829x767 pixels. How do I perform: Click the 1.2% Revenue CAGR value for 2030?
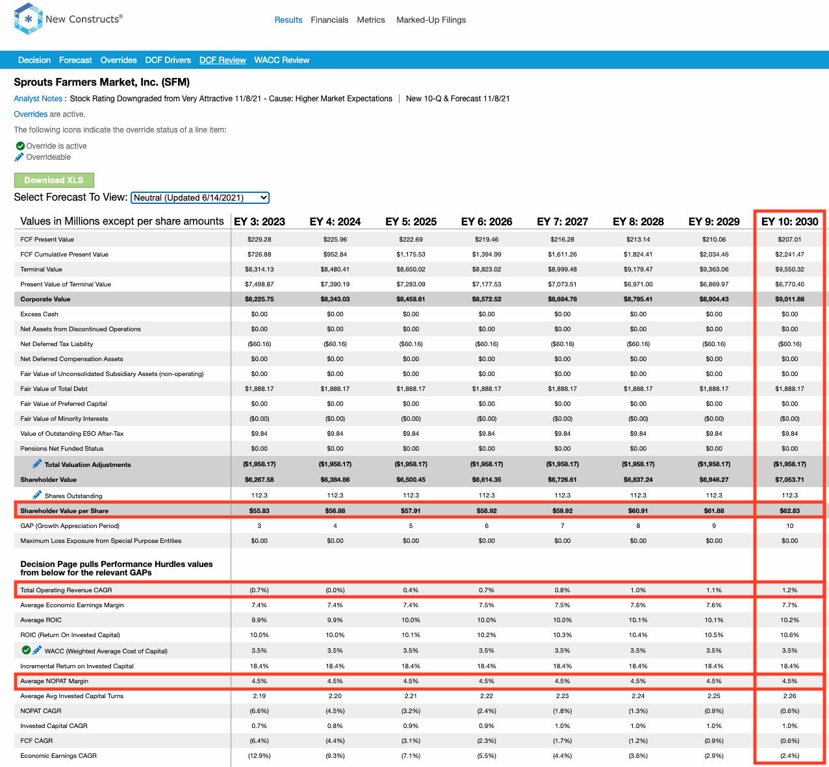tap(790, 590)
